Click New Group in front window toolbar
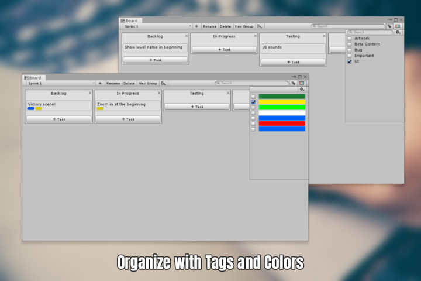The width and height of the screenshot is (421, 281). tap(148, 83)
